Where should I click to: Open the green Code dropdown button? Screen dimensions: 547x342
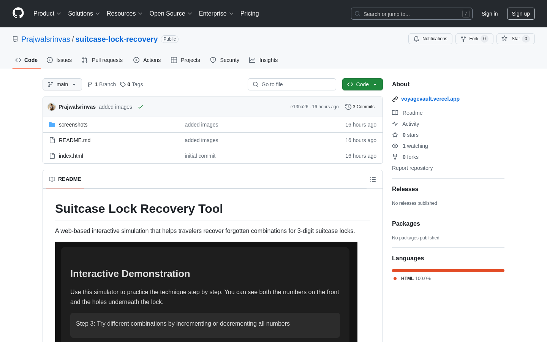362,84
